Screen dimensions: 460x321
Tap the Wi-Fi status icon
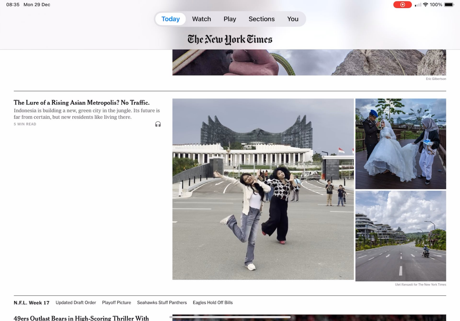(425, 5)
